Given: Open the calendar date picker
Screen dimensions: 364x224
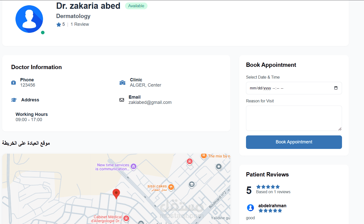Looking at the screenshot, I should point(336,88).
